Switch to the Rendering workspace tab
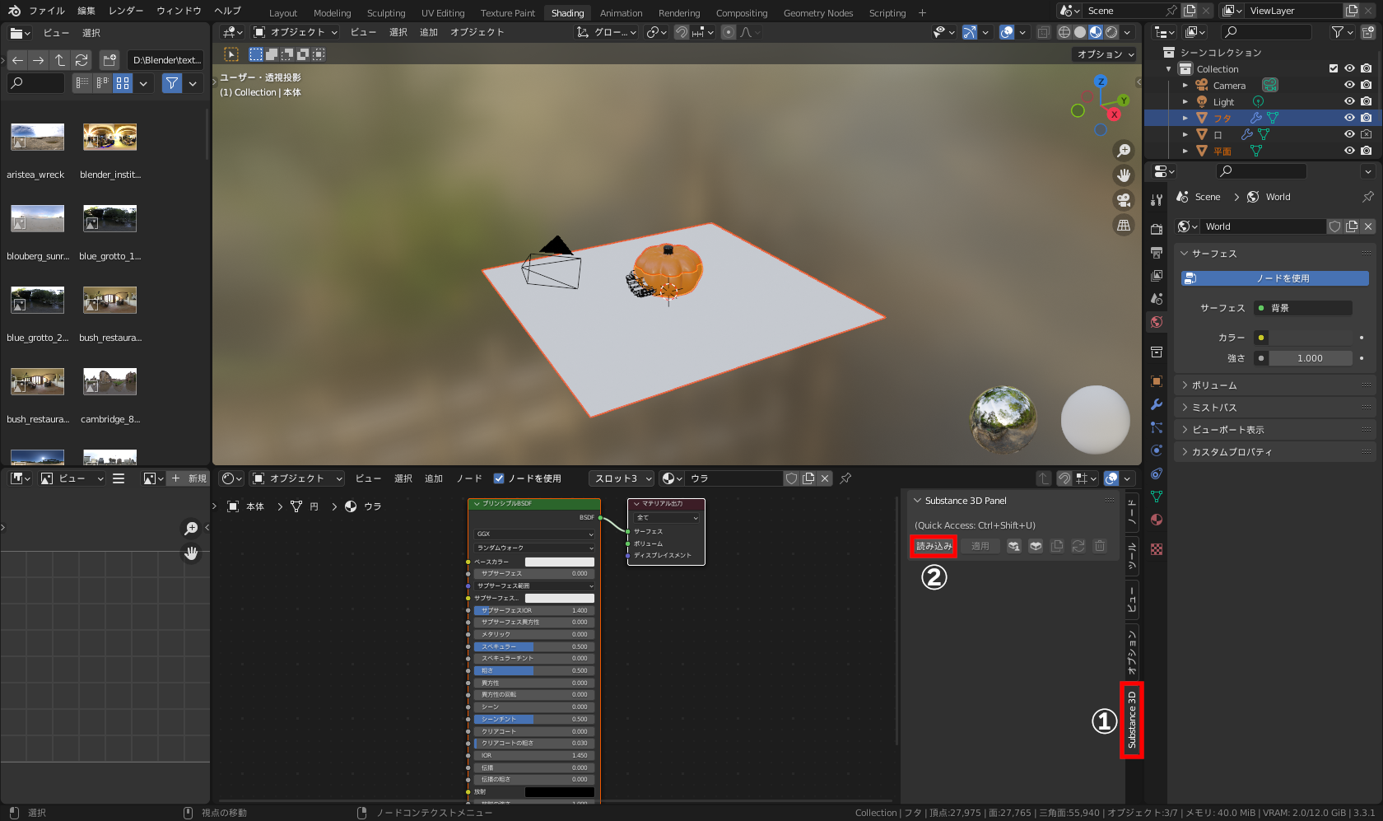Screen dimensions: 1383x821 679,12
